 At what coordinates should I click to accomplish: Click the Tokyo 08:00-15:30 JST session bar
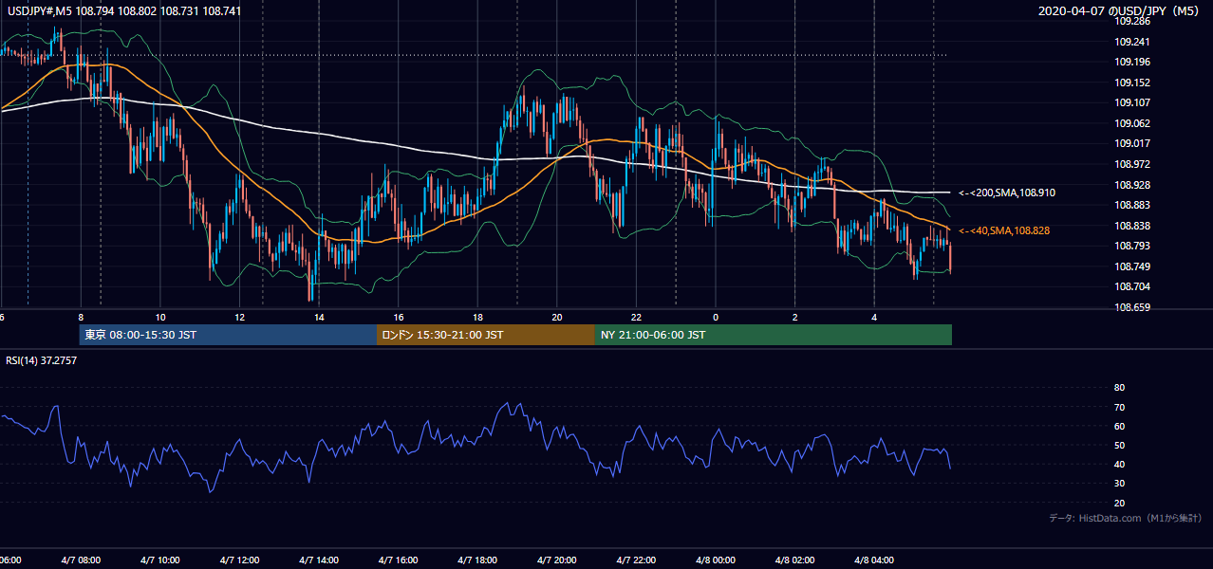click(228, 335)
